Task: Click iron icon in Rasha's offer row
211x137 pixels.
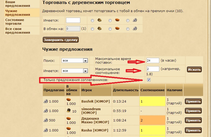Action: tap(46, 130)
